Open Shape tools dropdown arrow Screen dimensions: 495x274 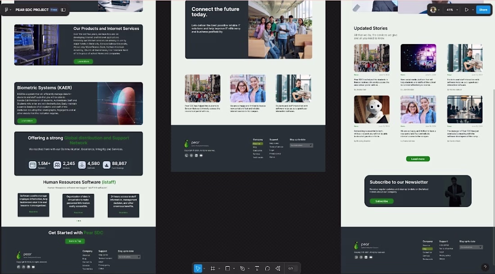coord(234,269)
